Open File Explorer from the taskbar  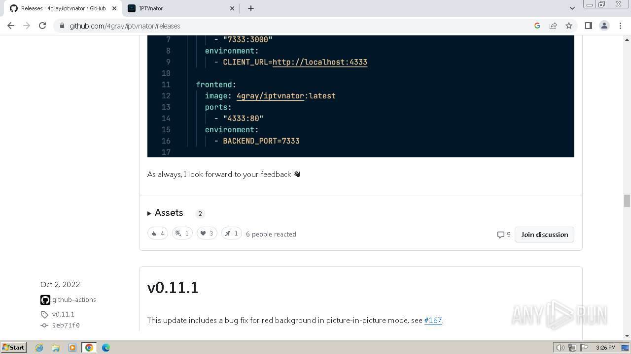tap(56, 348)
